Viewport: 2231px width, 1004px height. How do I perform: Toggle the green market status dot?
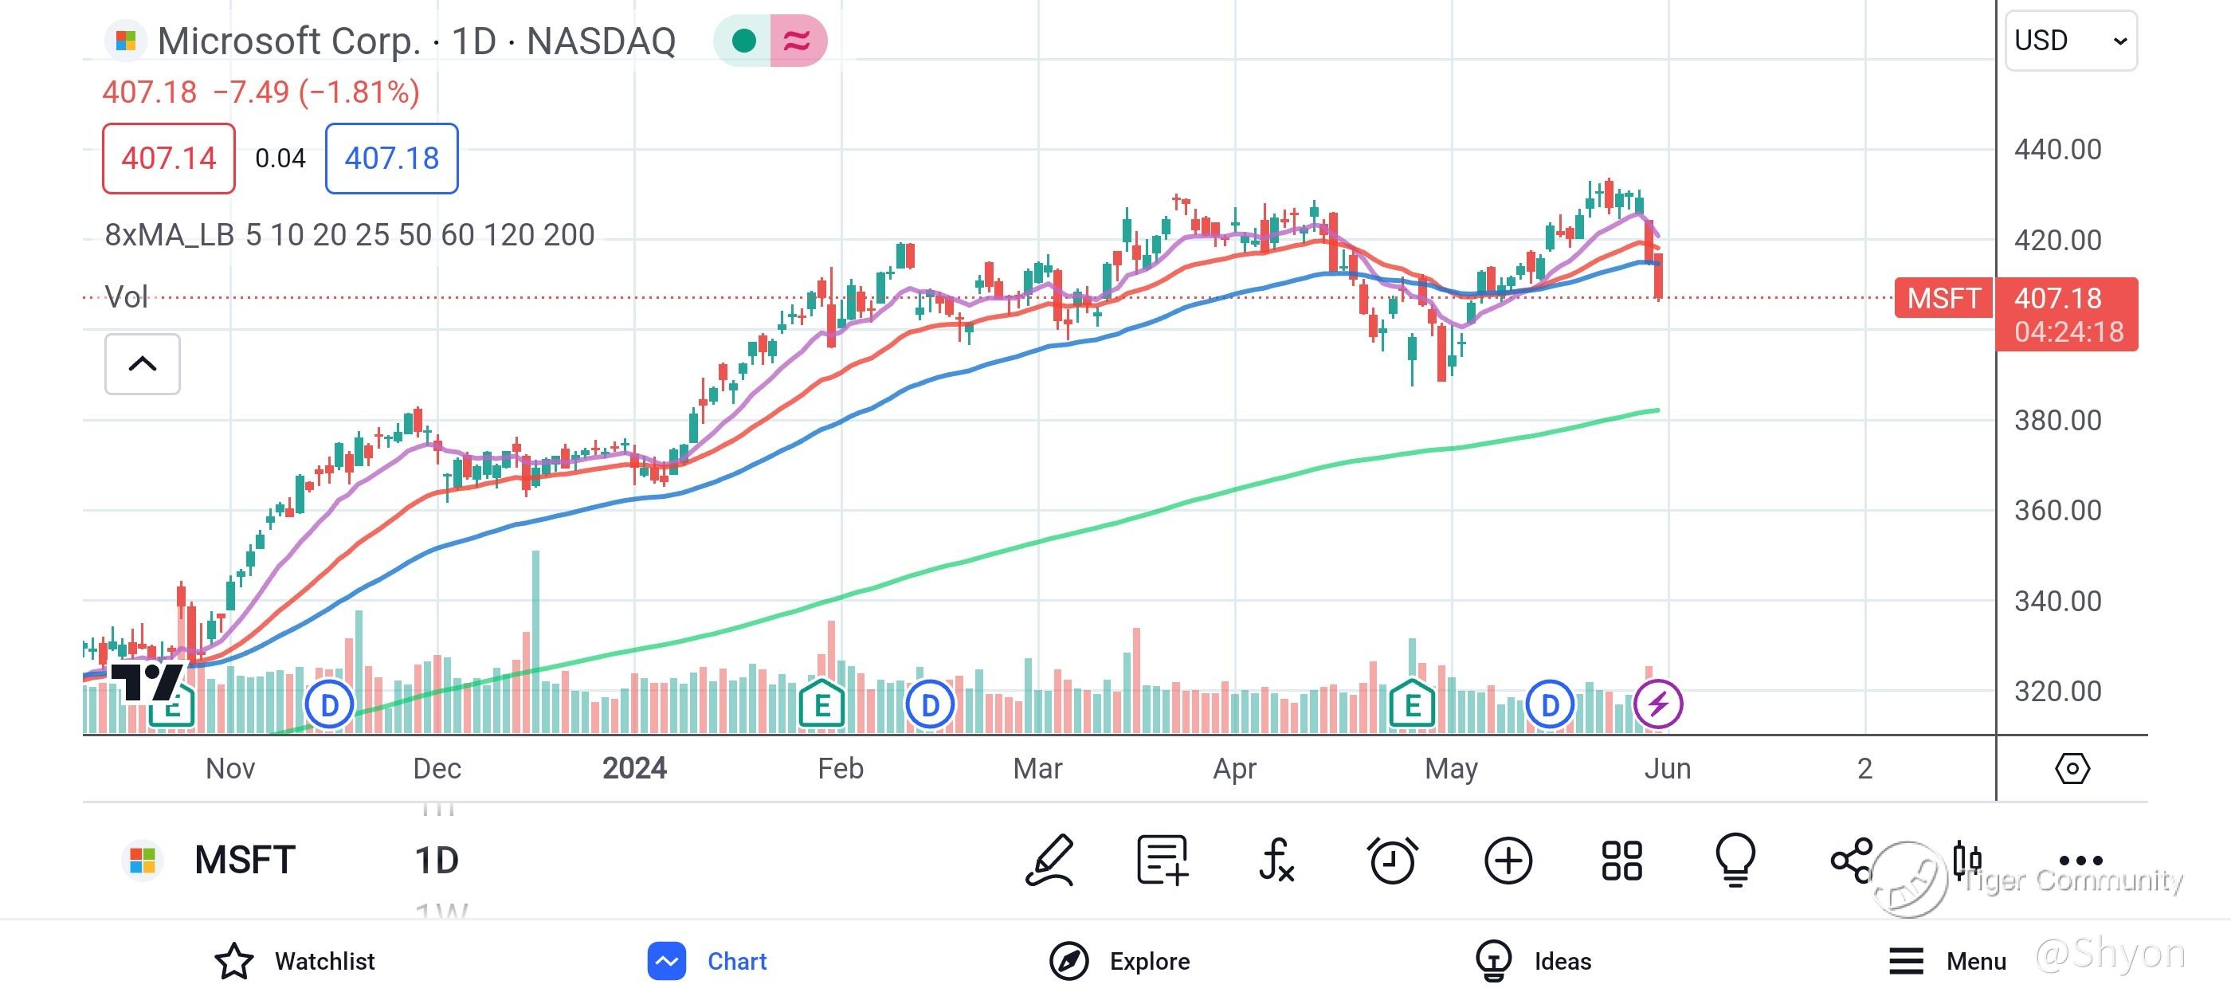coord(743,41)
